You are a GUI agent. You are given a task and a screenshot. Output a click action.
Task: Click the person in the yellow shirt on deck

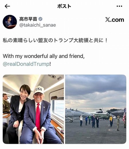pos(111,121)
